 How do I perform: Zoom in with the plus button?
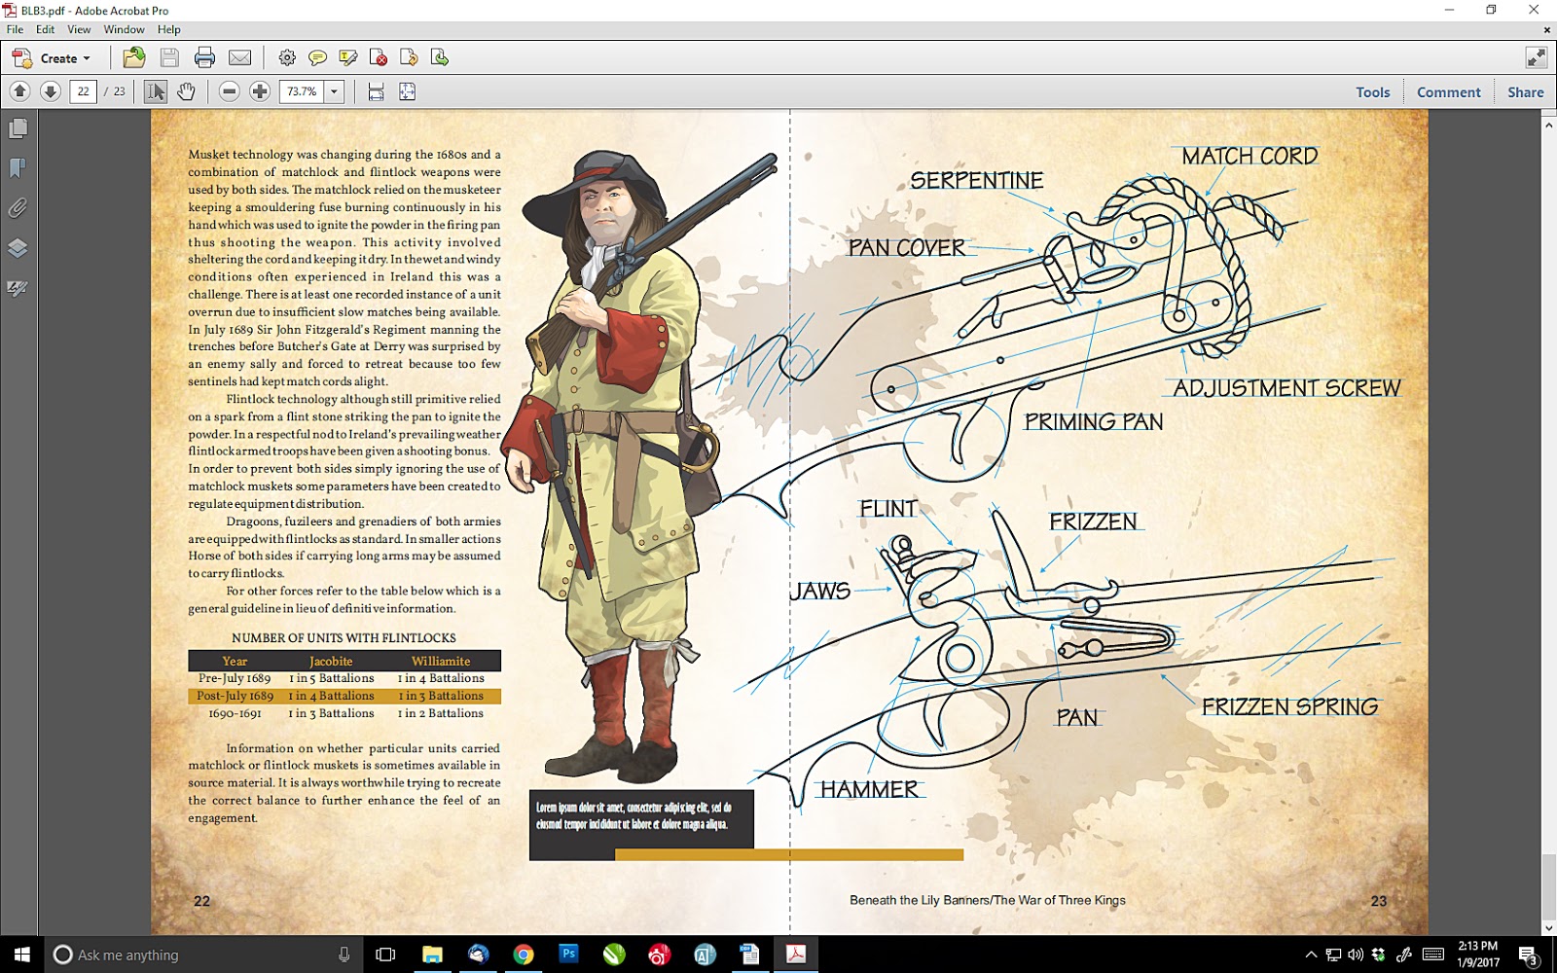(260, 91)
